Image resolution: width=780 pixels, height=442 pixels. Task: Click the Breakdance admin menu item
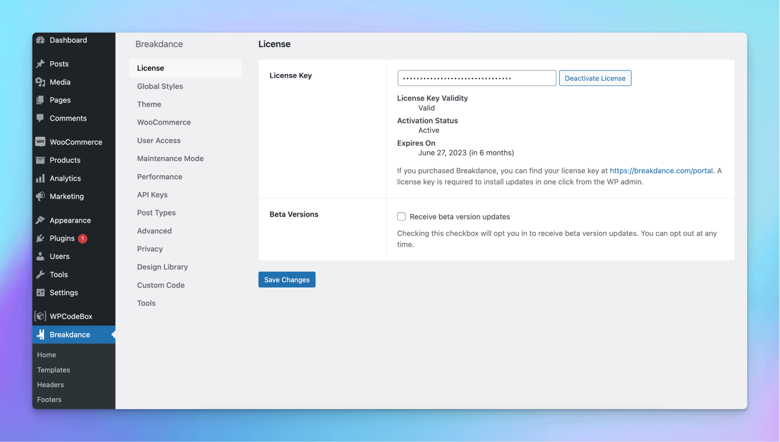pos(74,334)
